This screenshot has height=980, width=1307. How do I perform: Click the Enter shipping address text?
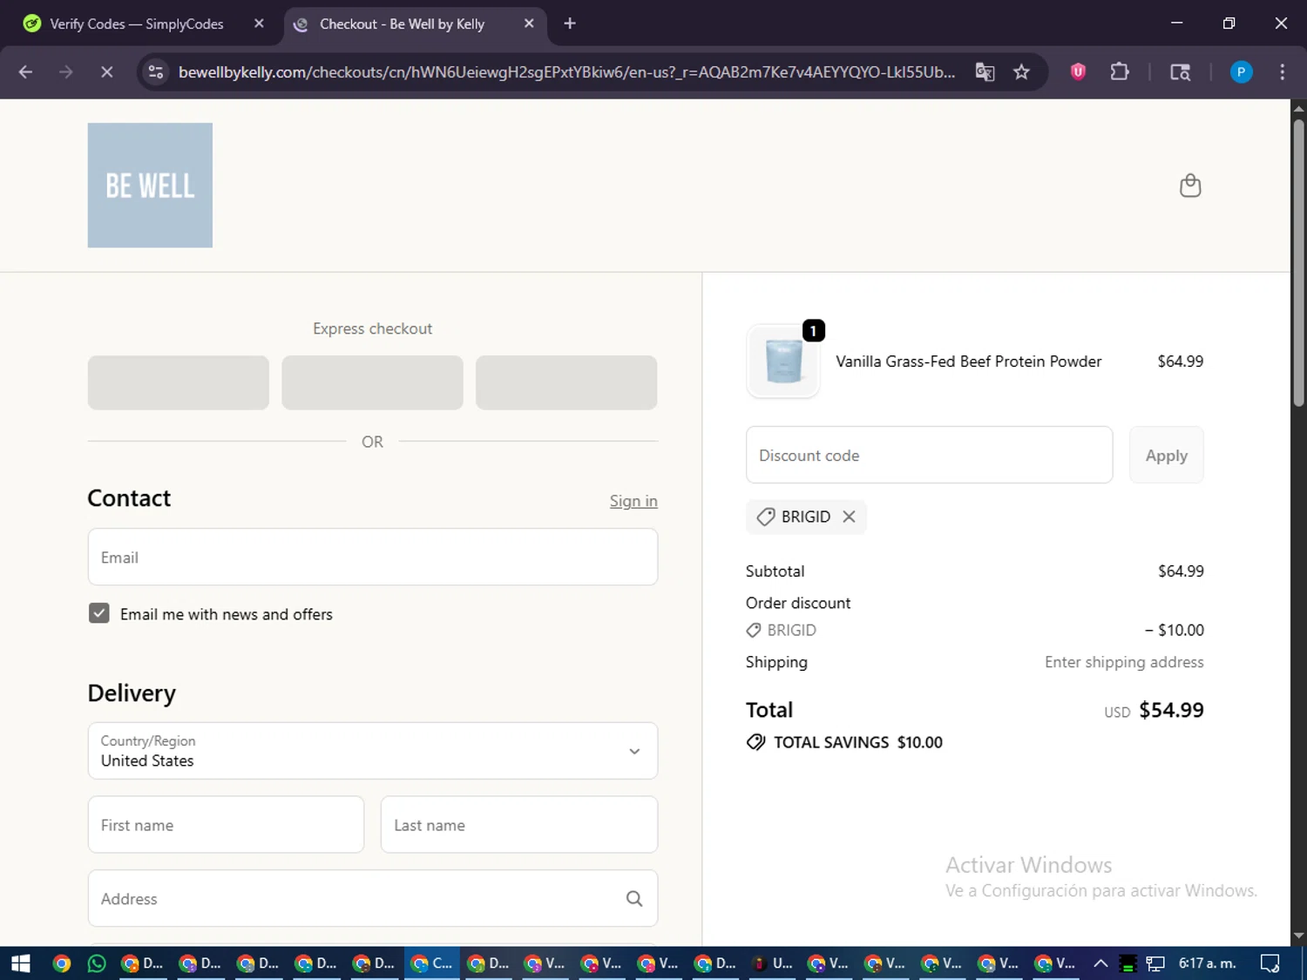point(1124,662)
